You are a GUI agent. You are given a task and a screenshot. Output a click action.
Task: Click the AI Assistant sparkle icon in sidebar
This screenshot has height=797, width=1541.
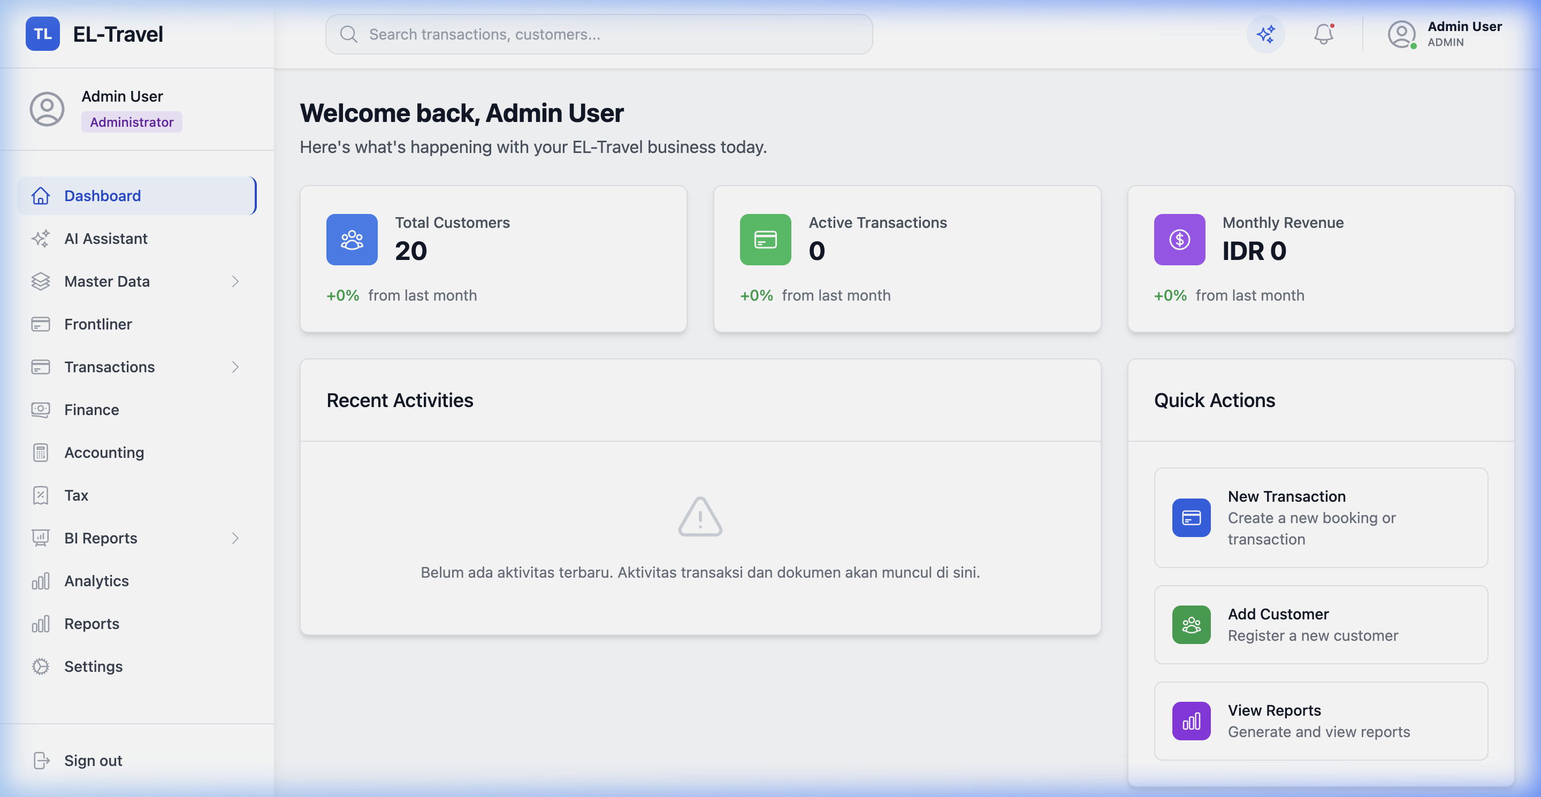tap(41, 239)
